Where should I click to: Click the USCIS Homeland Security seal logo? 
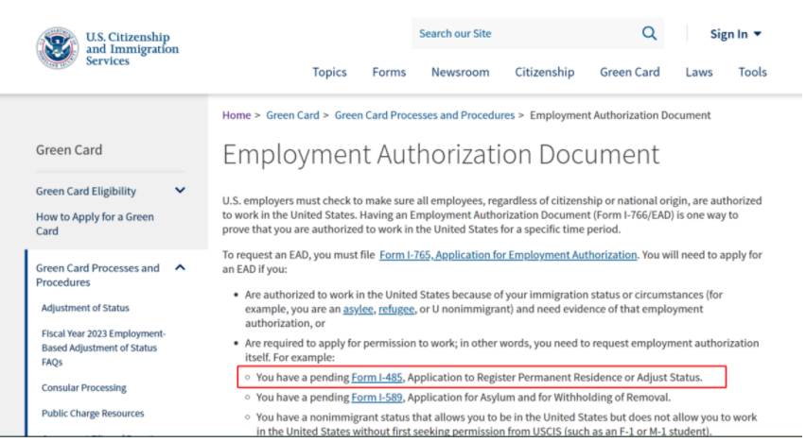[x=57, y=48]
